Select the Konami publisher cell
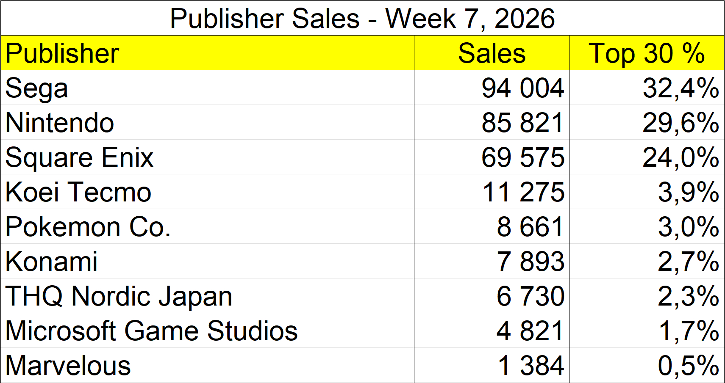 (x=51, y=262)
